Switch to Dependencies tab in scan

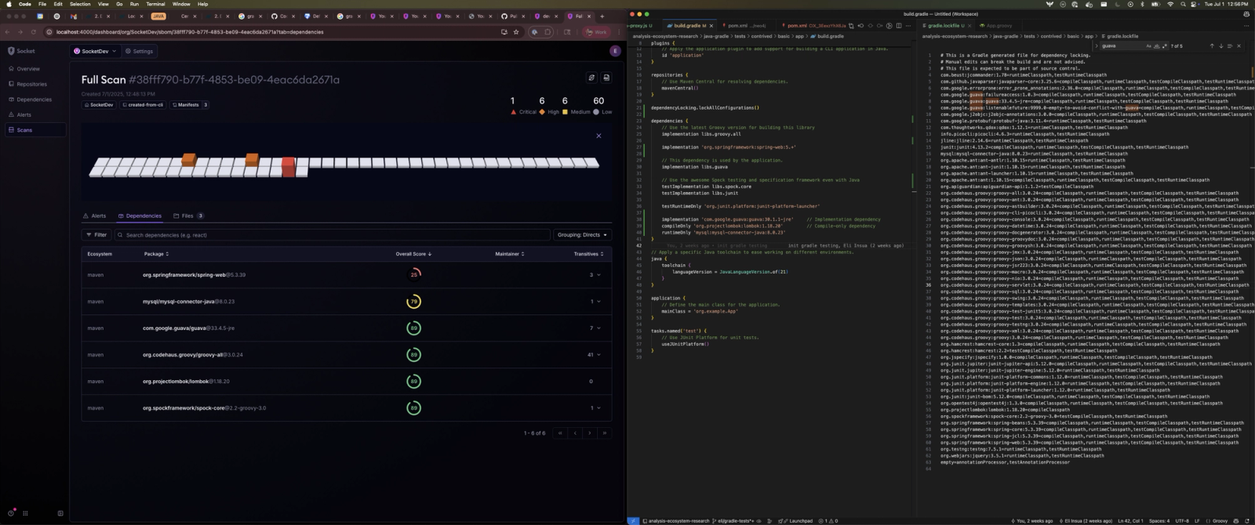tap(140, 215)
